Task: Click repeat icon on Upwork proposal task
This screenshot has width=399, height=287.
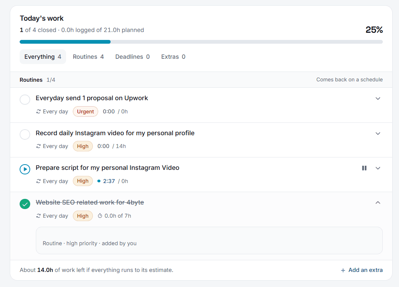Action: pyautogui.click(x=39, y=111)
